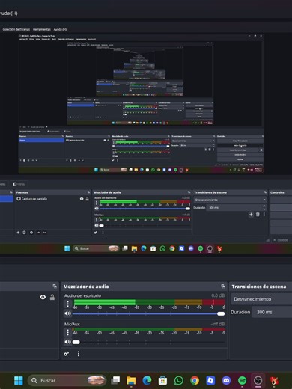The height and width of the screenshot is (389, 292).
Task: Click Buscar search box on main taskbar
Action: pyautogui.click(x=67, y=380)
